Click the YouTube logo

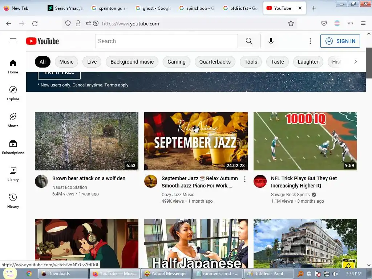click(x=43, y=41)
